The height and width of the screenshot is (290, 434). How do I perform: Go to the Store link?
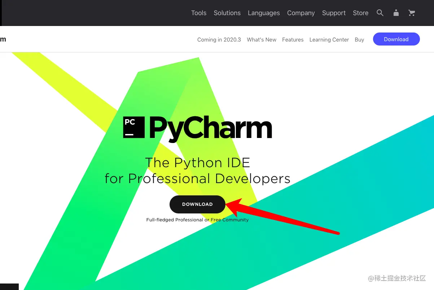360,13
